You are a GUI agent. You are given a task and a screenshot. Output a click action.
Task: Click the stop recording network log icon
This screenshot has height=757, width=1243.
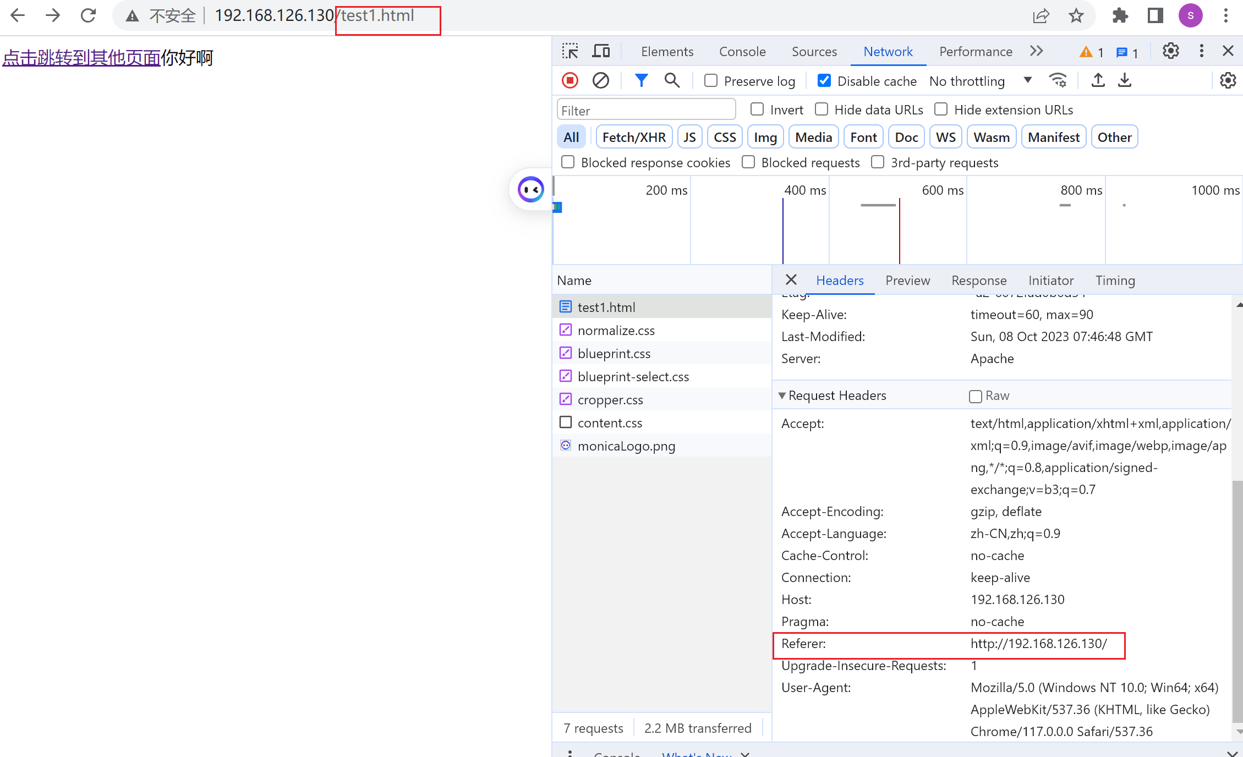pos(570,81)
